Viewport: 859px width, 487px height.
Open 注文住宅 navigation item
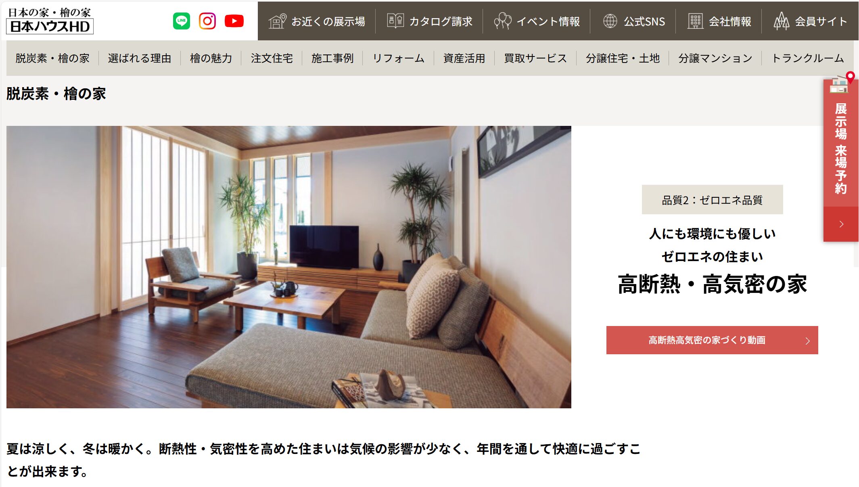point(272,58)
